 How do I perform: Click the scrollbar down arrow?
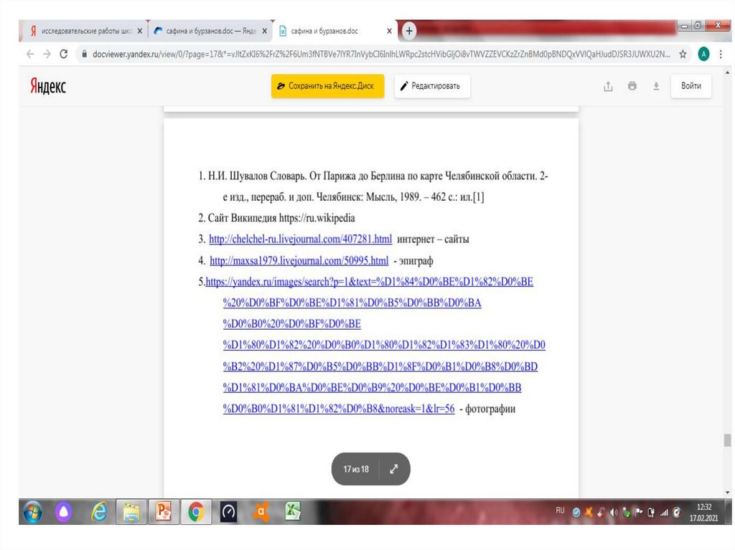(x=727, y=493)
